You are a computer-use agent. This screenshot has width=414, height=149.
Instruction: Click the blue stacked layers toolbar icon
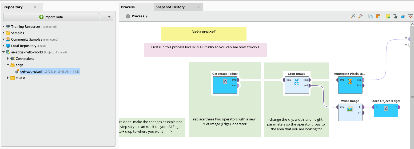pyautogui.click(x=403, y=16)
